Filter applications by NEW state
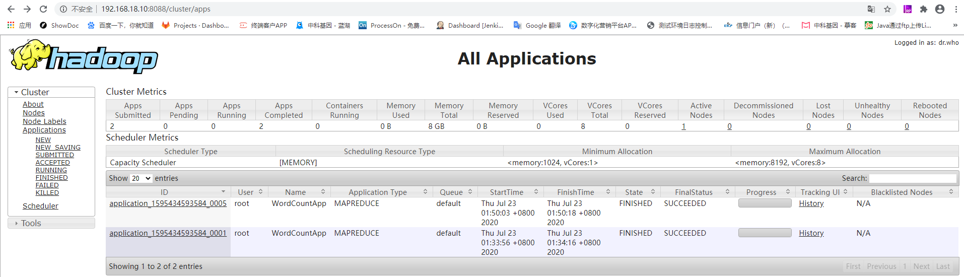Image resolution: width=964 pixels, height=277 pixels. [x=43, y=140]
